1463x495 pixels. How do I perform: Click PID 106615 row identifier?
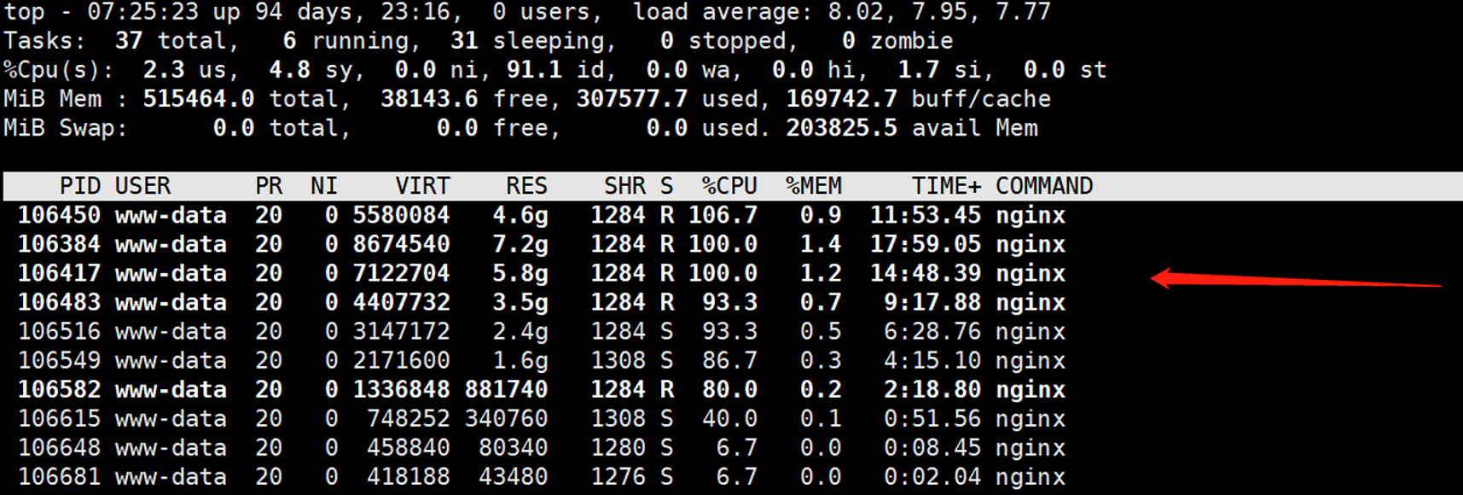[x=59, y=418]
